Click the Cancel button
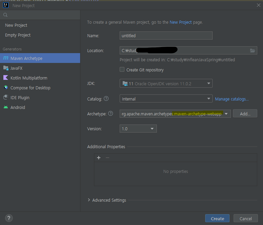The height and width of the screenshot is (225, 263). (245, 219)
